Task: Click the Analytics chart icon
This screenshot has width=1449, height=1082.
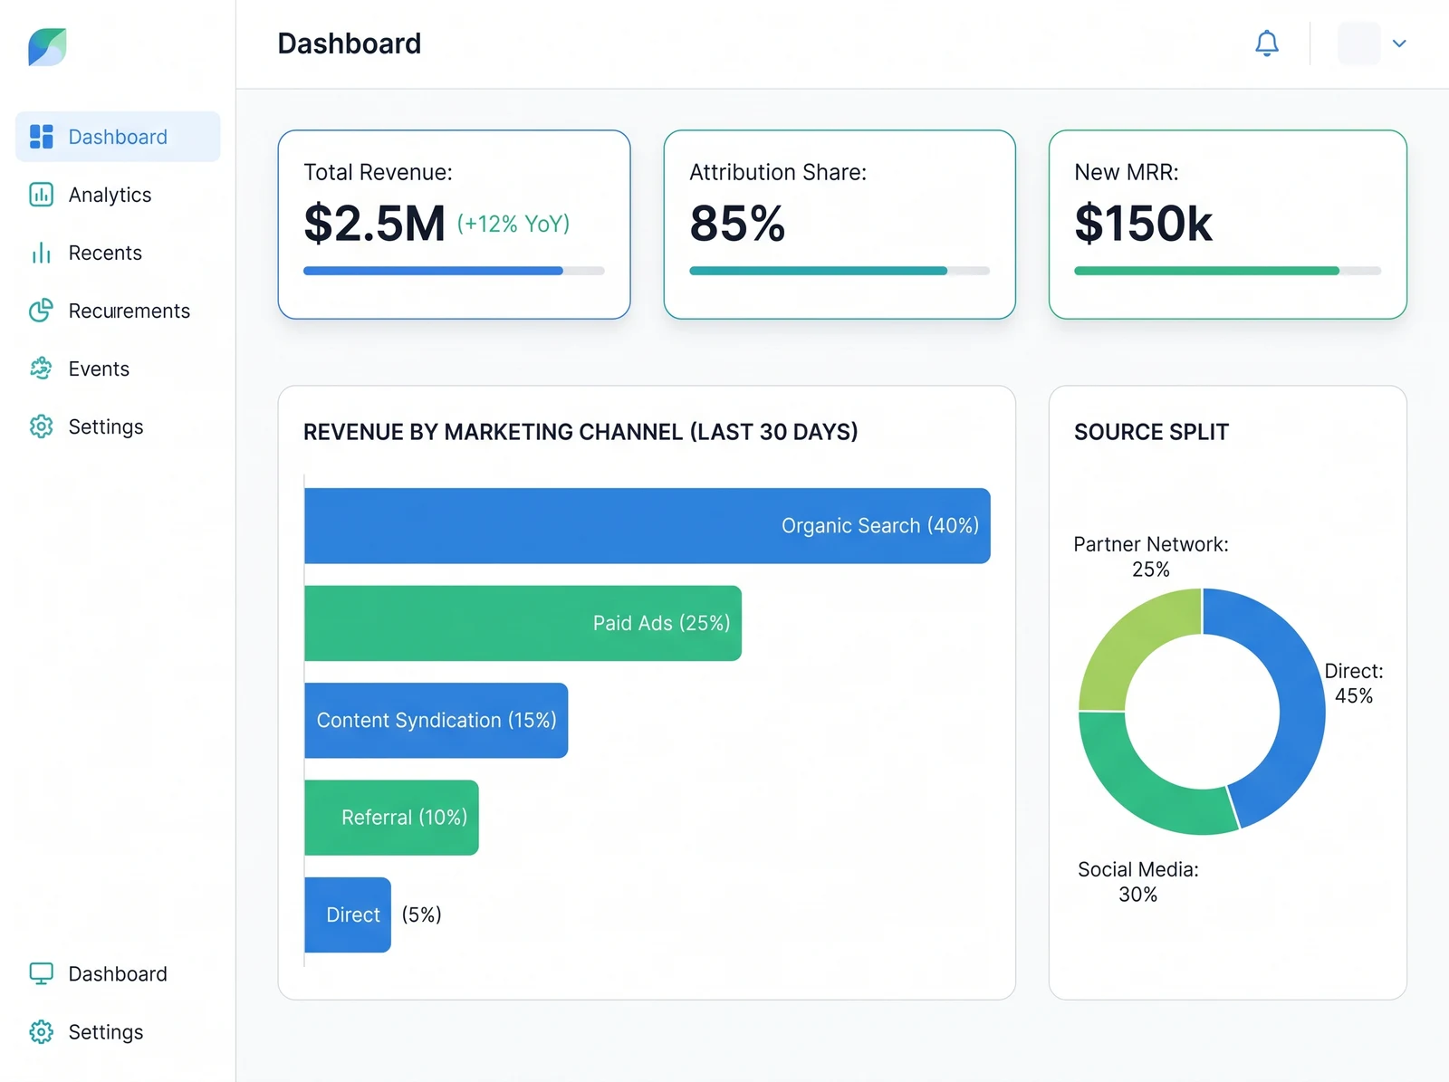Action: 42,195
